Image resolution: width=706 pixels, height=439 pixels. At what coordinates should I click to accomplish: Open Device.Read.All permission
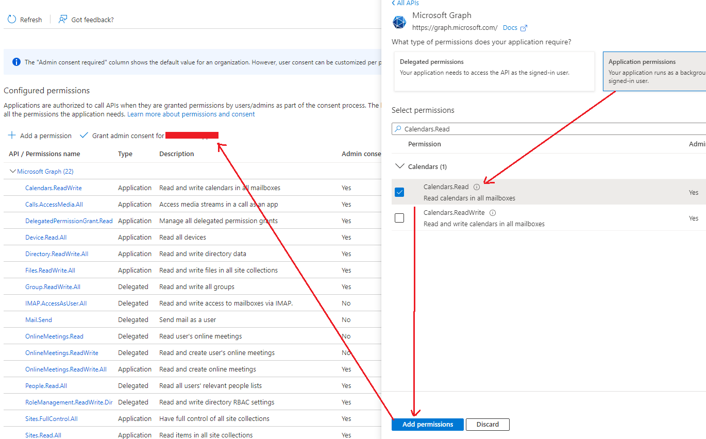coord(46,238)
